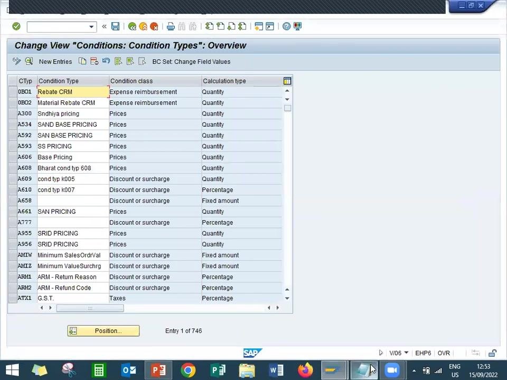Click the Condition Type column header
This screenshot has width=507, height=380.
[73, 81]
